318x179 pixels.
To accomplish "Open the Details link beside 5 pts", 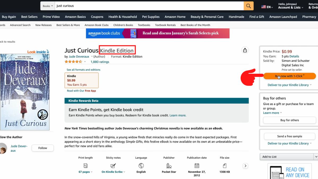I will 294,56.
